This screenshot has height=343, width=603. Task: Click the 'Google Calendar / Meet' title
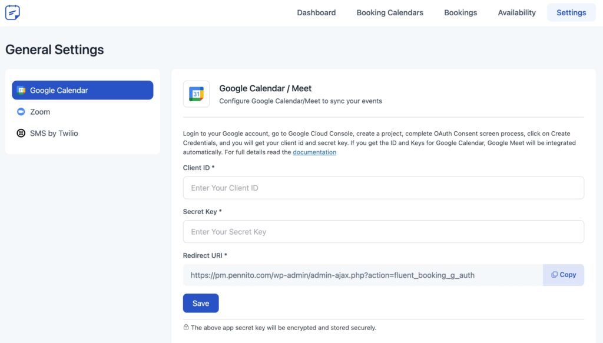click(266, 88)
